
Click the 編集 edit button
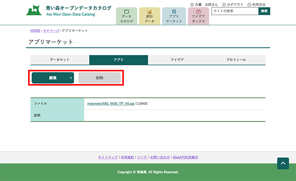tap(53, 78)
